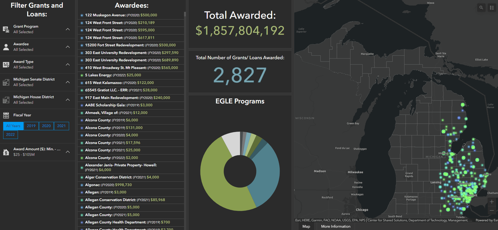The height and width of the screenshot is (230, 498).
Task: Select 917 East Main Redevelopment row
Action: click(x=131, y=98)
